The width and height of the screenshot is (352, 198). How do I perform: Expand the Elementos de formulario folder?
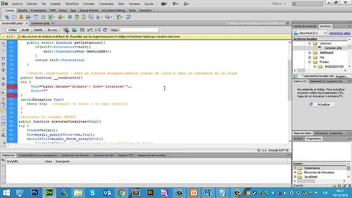pos(295,172)
